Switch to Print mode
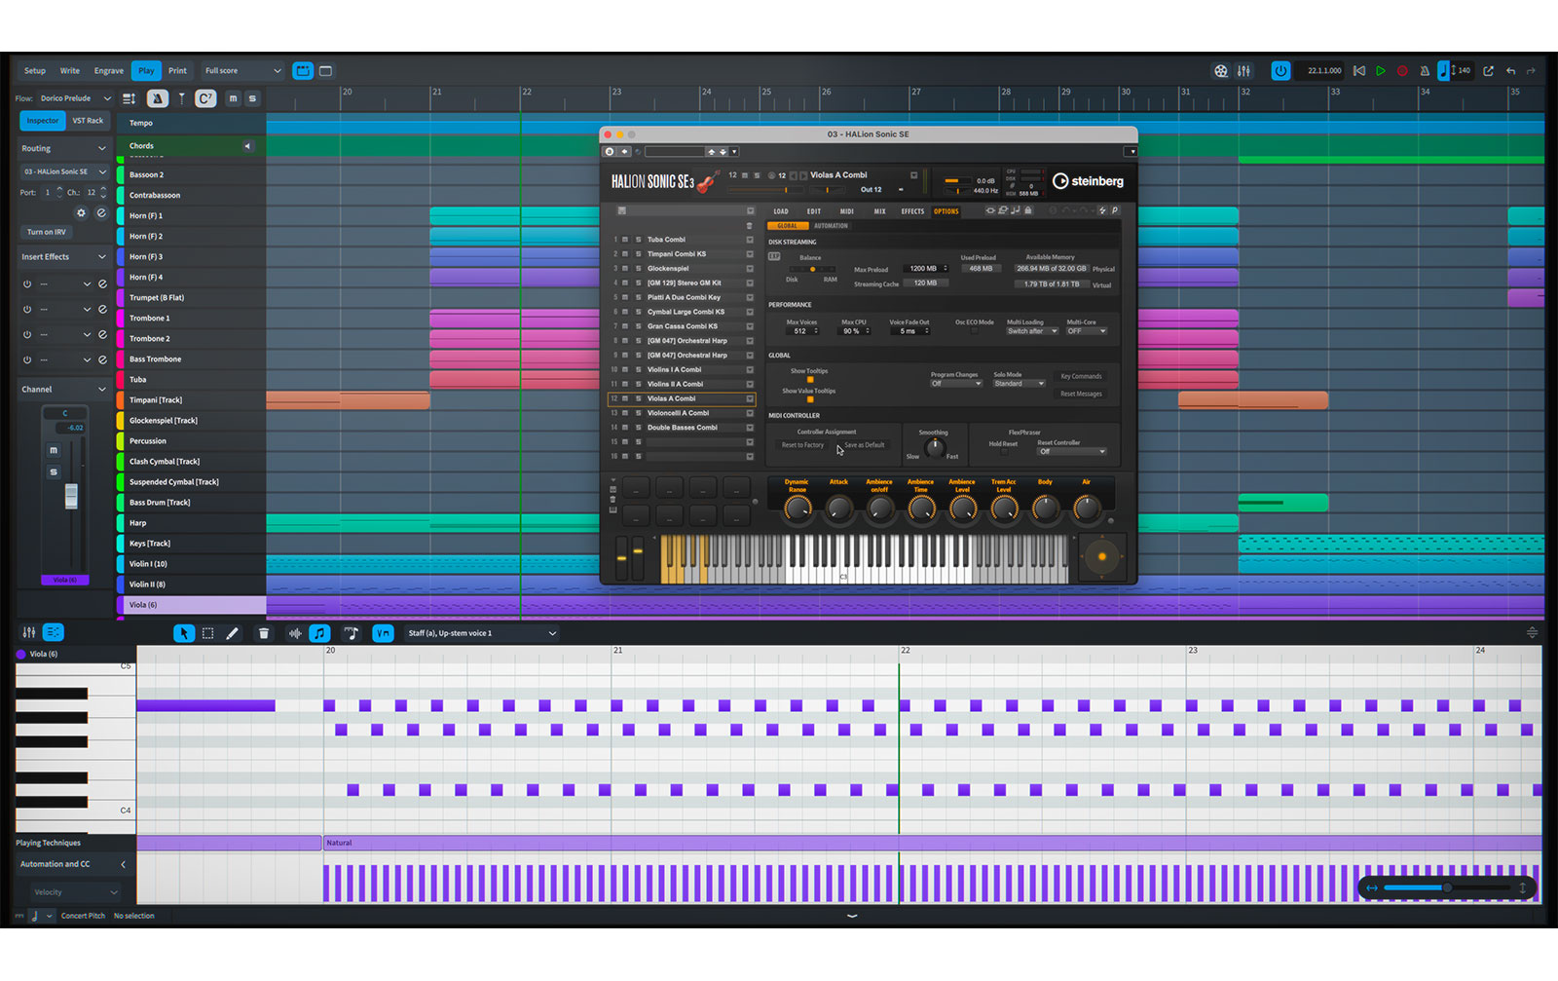This screenshot has width=1558, height=981. pos(177,71)
